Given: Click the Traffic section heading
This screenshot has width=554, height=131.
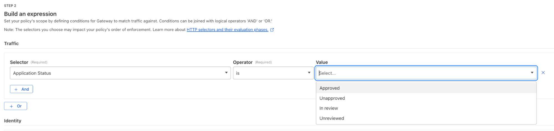Looking at the screenshot, I should tap(11, 43).
